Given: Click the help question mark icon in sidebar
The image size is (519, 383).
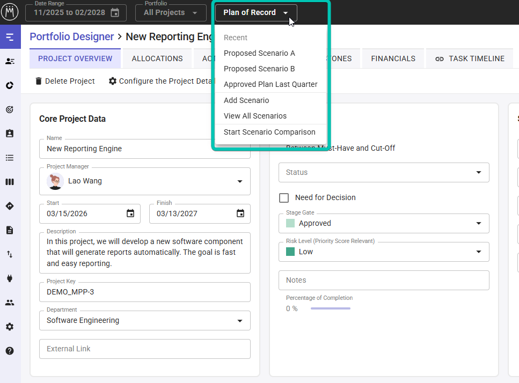Looking at the screenshot, I should click(10, 351).
